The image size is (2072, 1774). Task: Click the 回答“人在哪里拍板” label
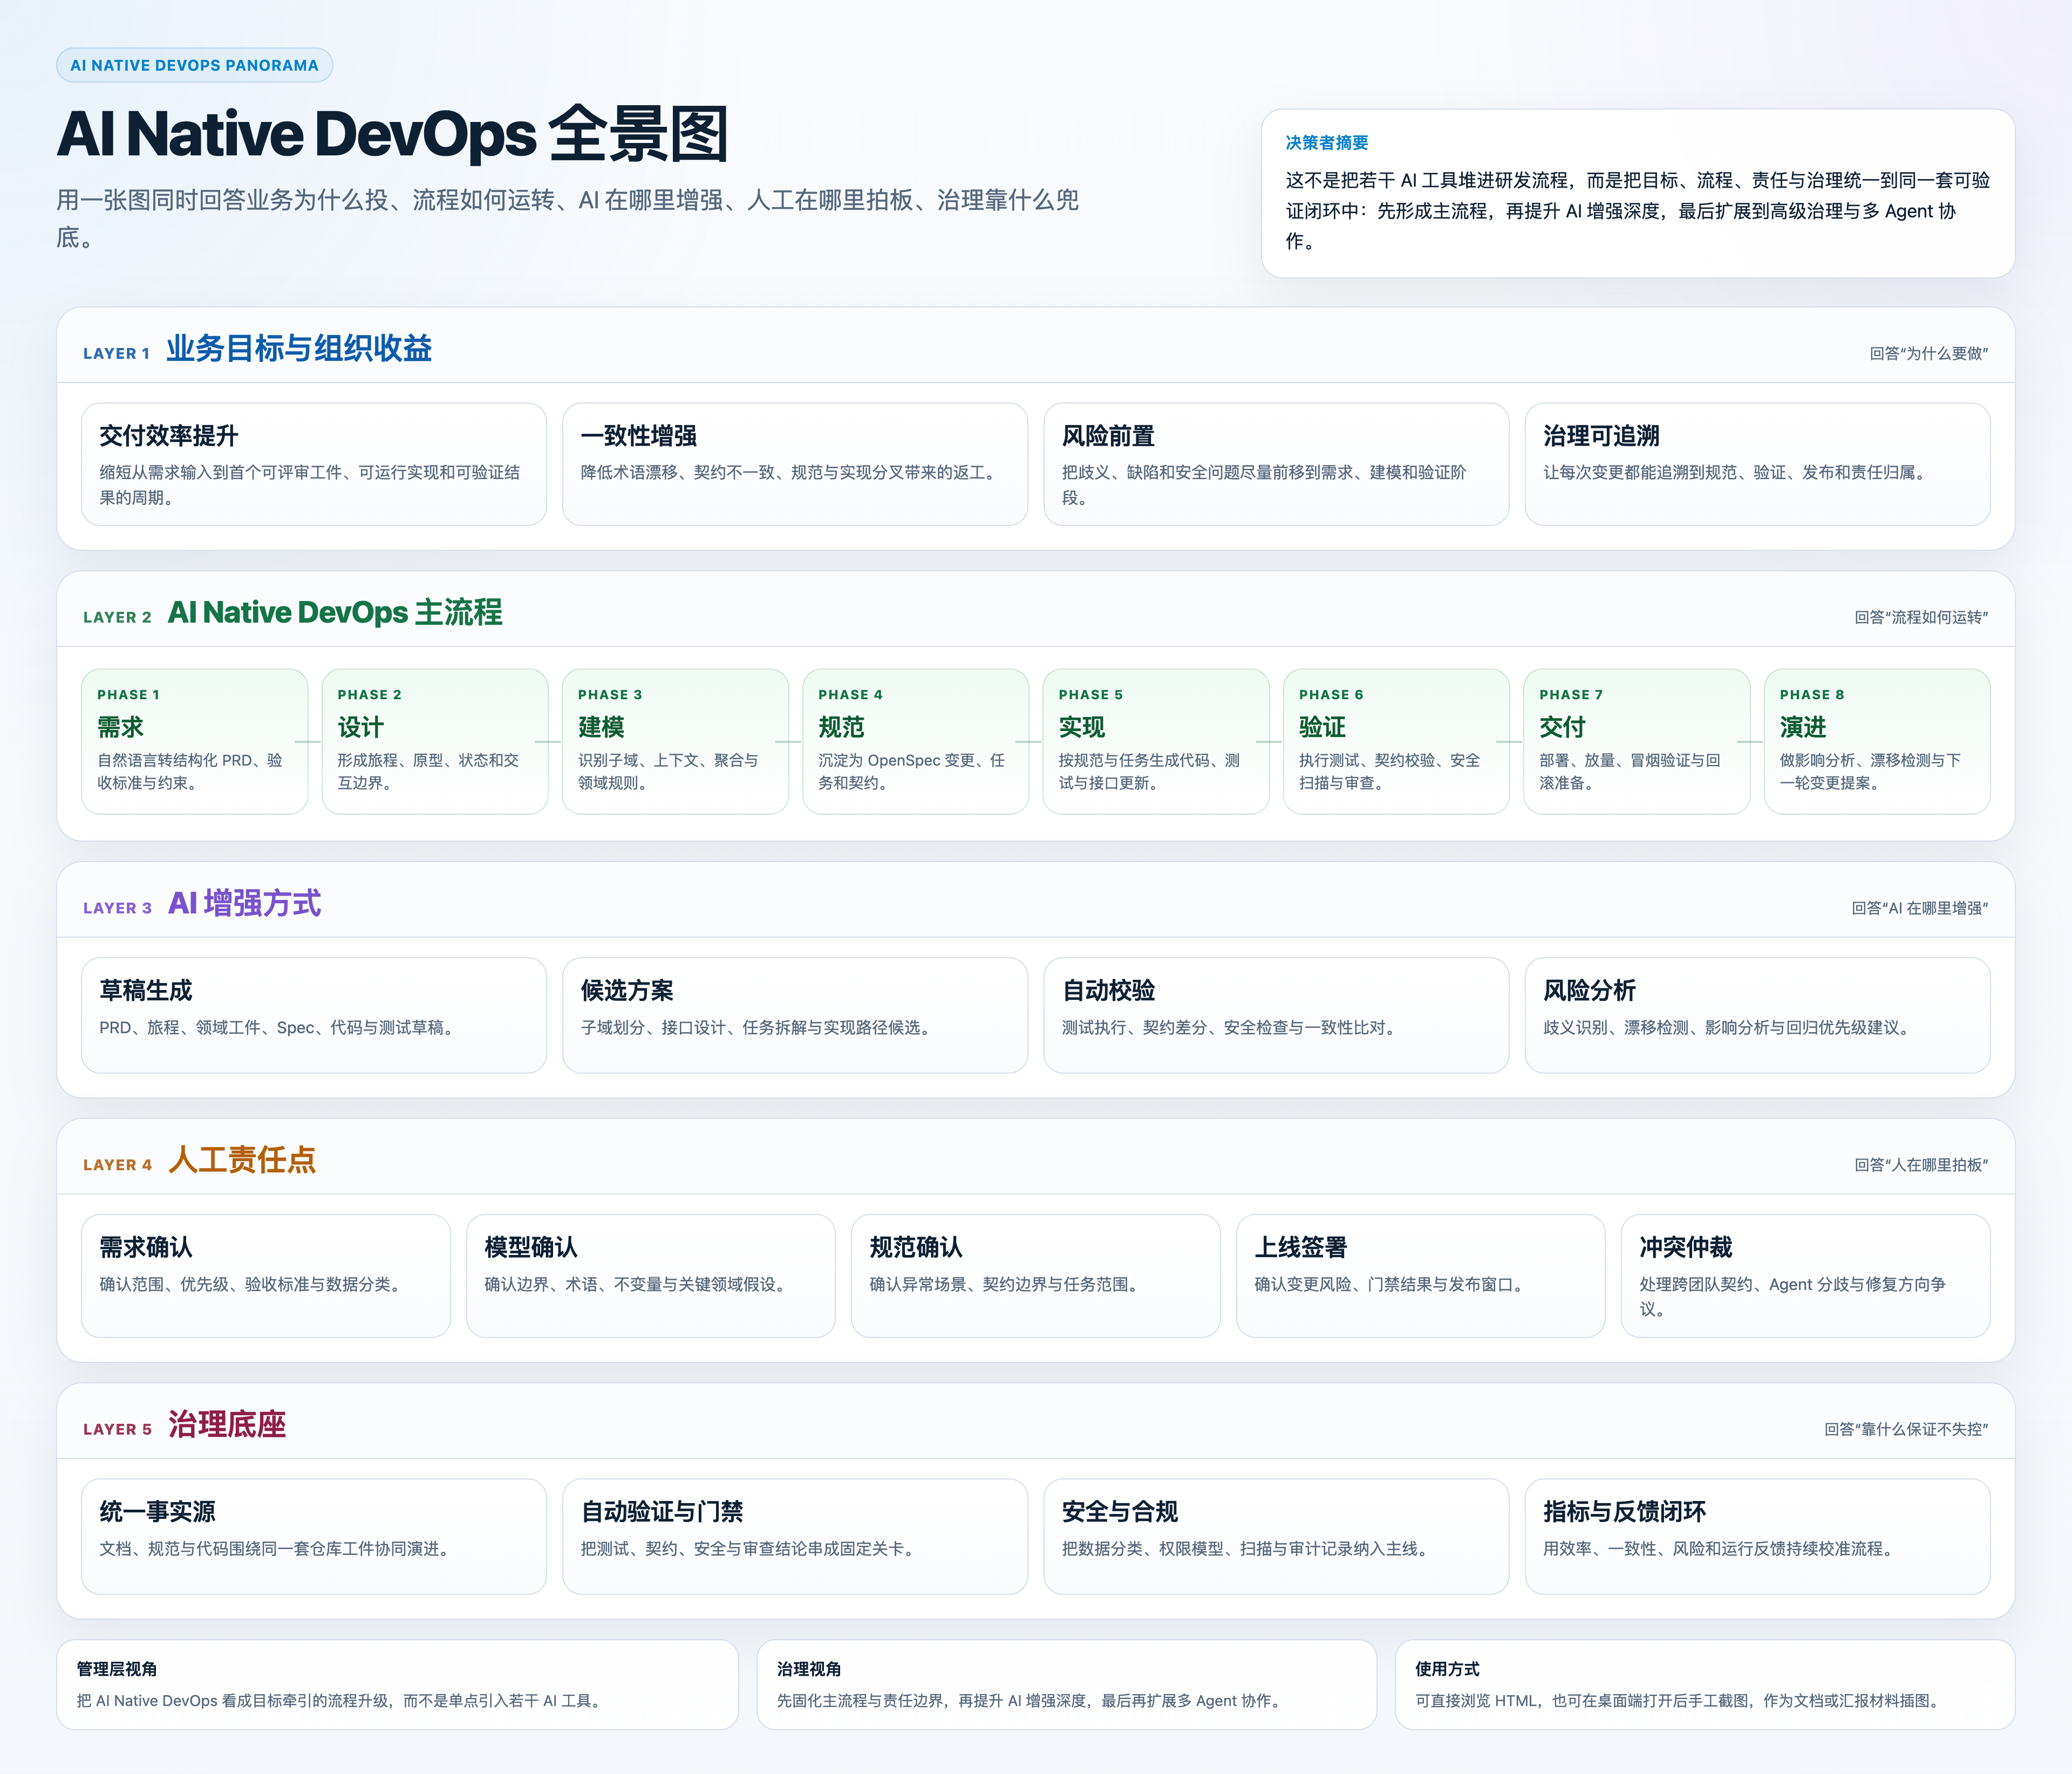(1921, 1165)
